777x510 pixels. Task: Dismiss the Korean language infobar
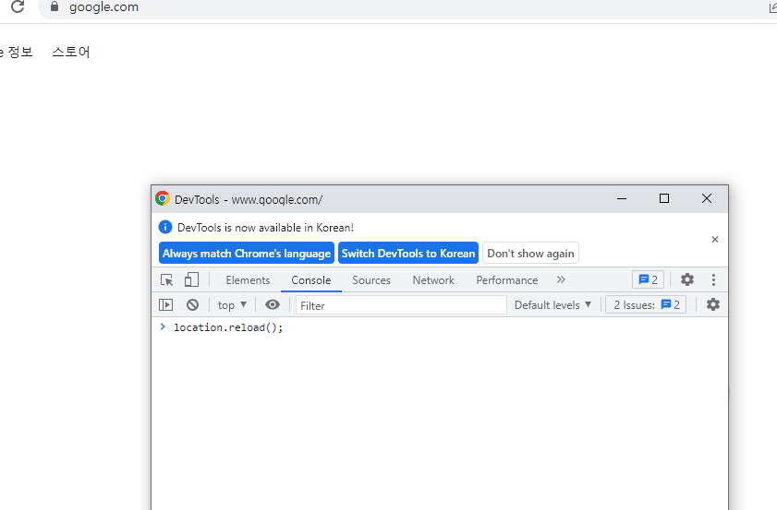(714, 240)
